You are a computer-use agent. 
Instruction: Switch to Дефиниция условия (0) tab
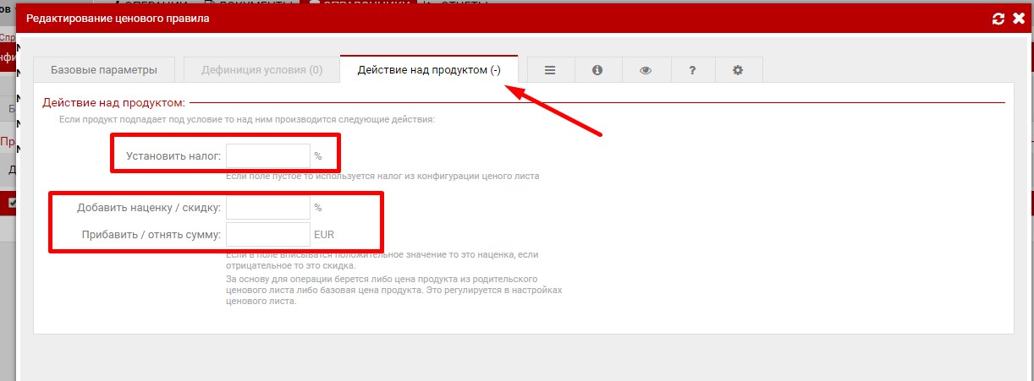click(261, 70)
